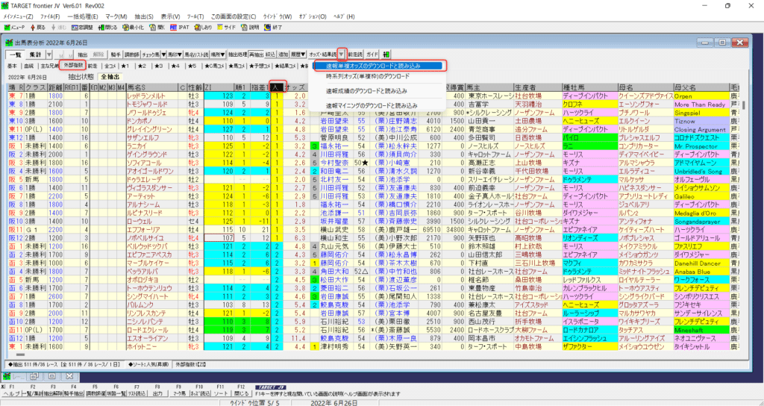The image size is (764, 406).
Task: Switch to the 血統 tab
Action: coord(29,66)
